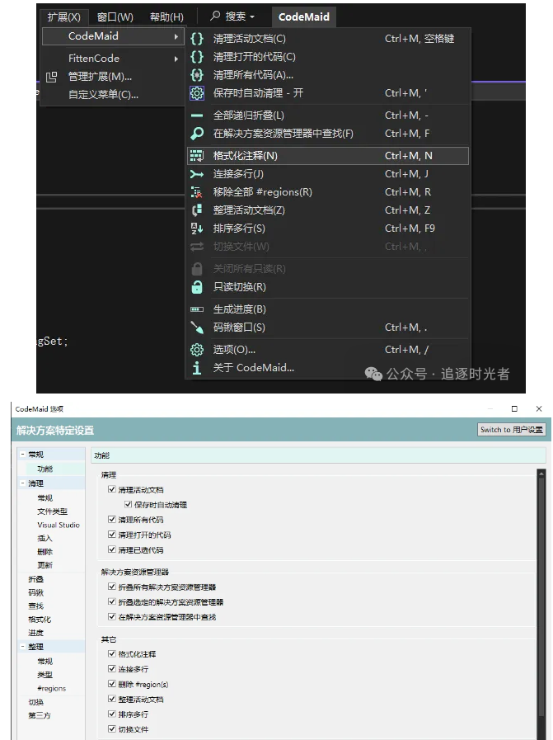Click the green lock icon beside 只读切换(R)

197,287
